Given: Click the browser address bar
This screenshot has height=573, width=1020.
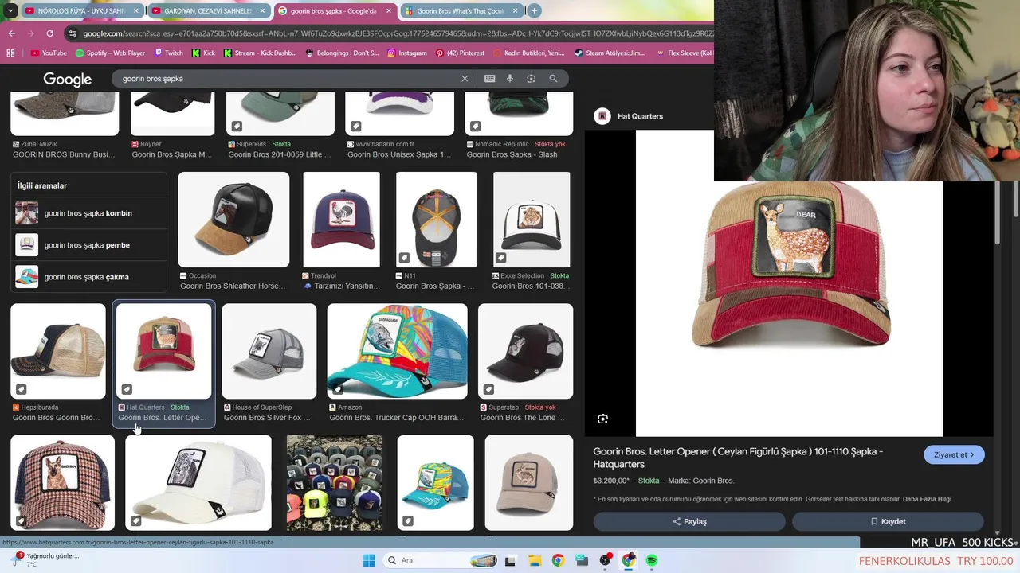Looking at the screenshot, I should point(390,33).
